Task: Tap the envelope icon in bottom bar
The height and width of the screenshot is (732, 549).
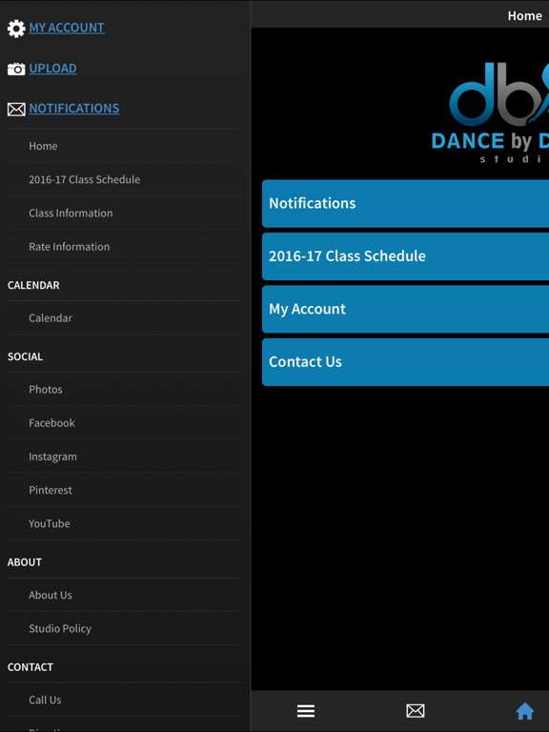Action: click(x=415, y=711)
